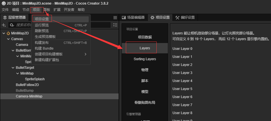Choose 项目设置 from the dropdown menu

pyautogui.click(x=61, y=19)
